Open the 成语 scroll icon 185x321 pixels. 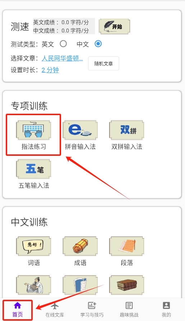(80, 246)
